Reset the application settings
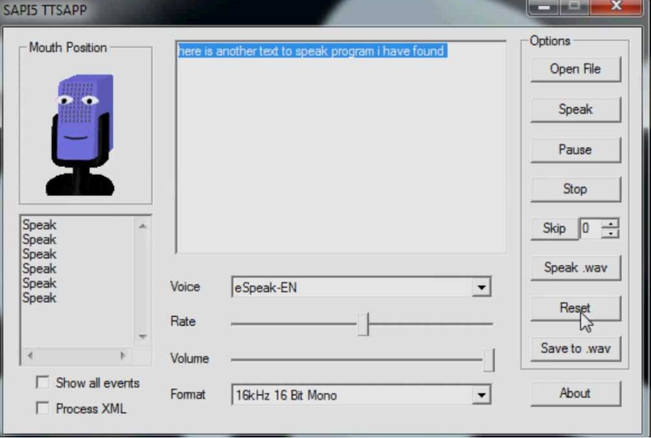The height and width of the screenshot is (438, 651). point(575,308)
